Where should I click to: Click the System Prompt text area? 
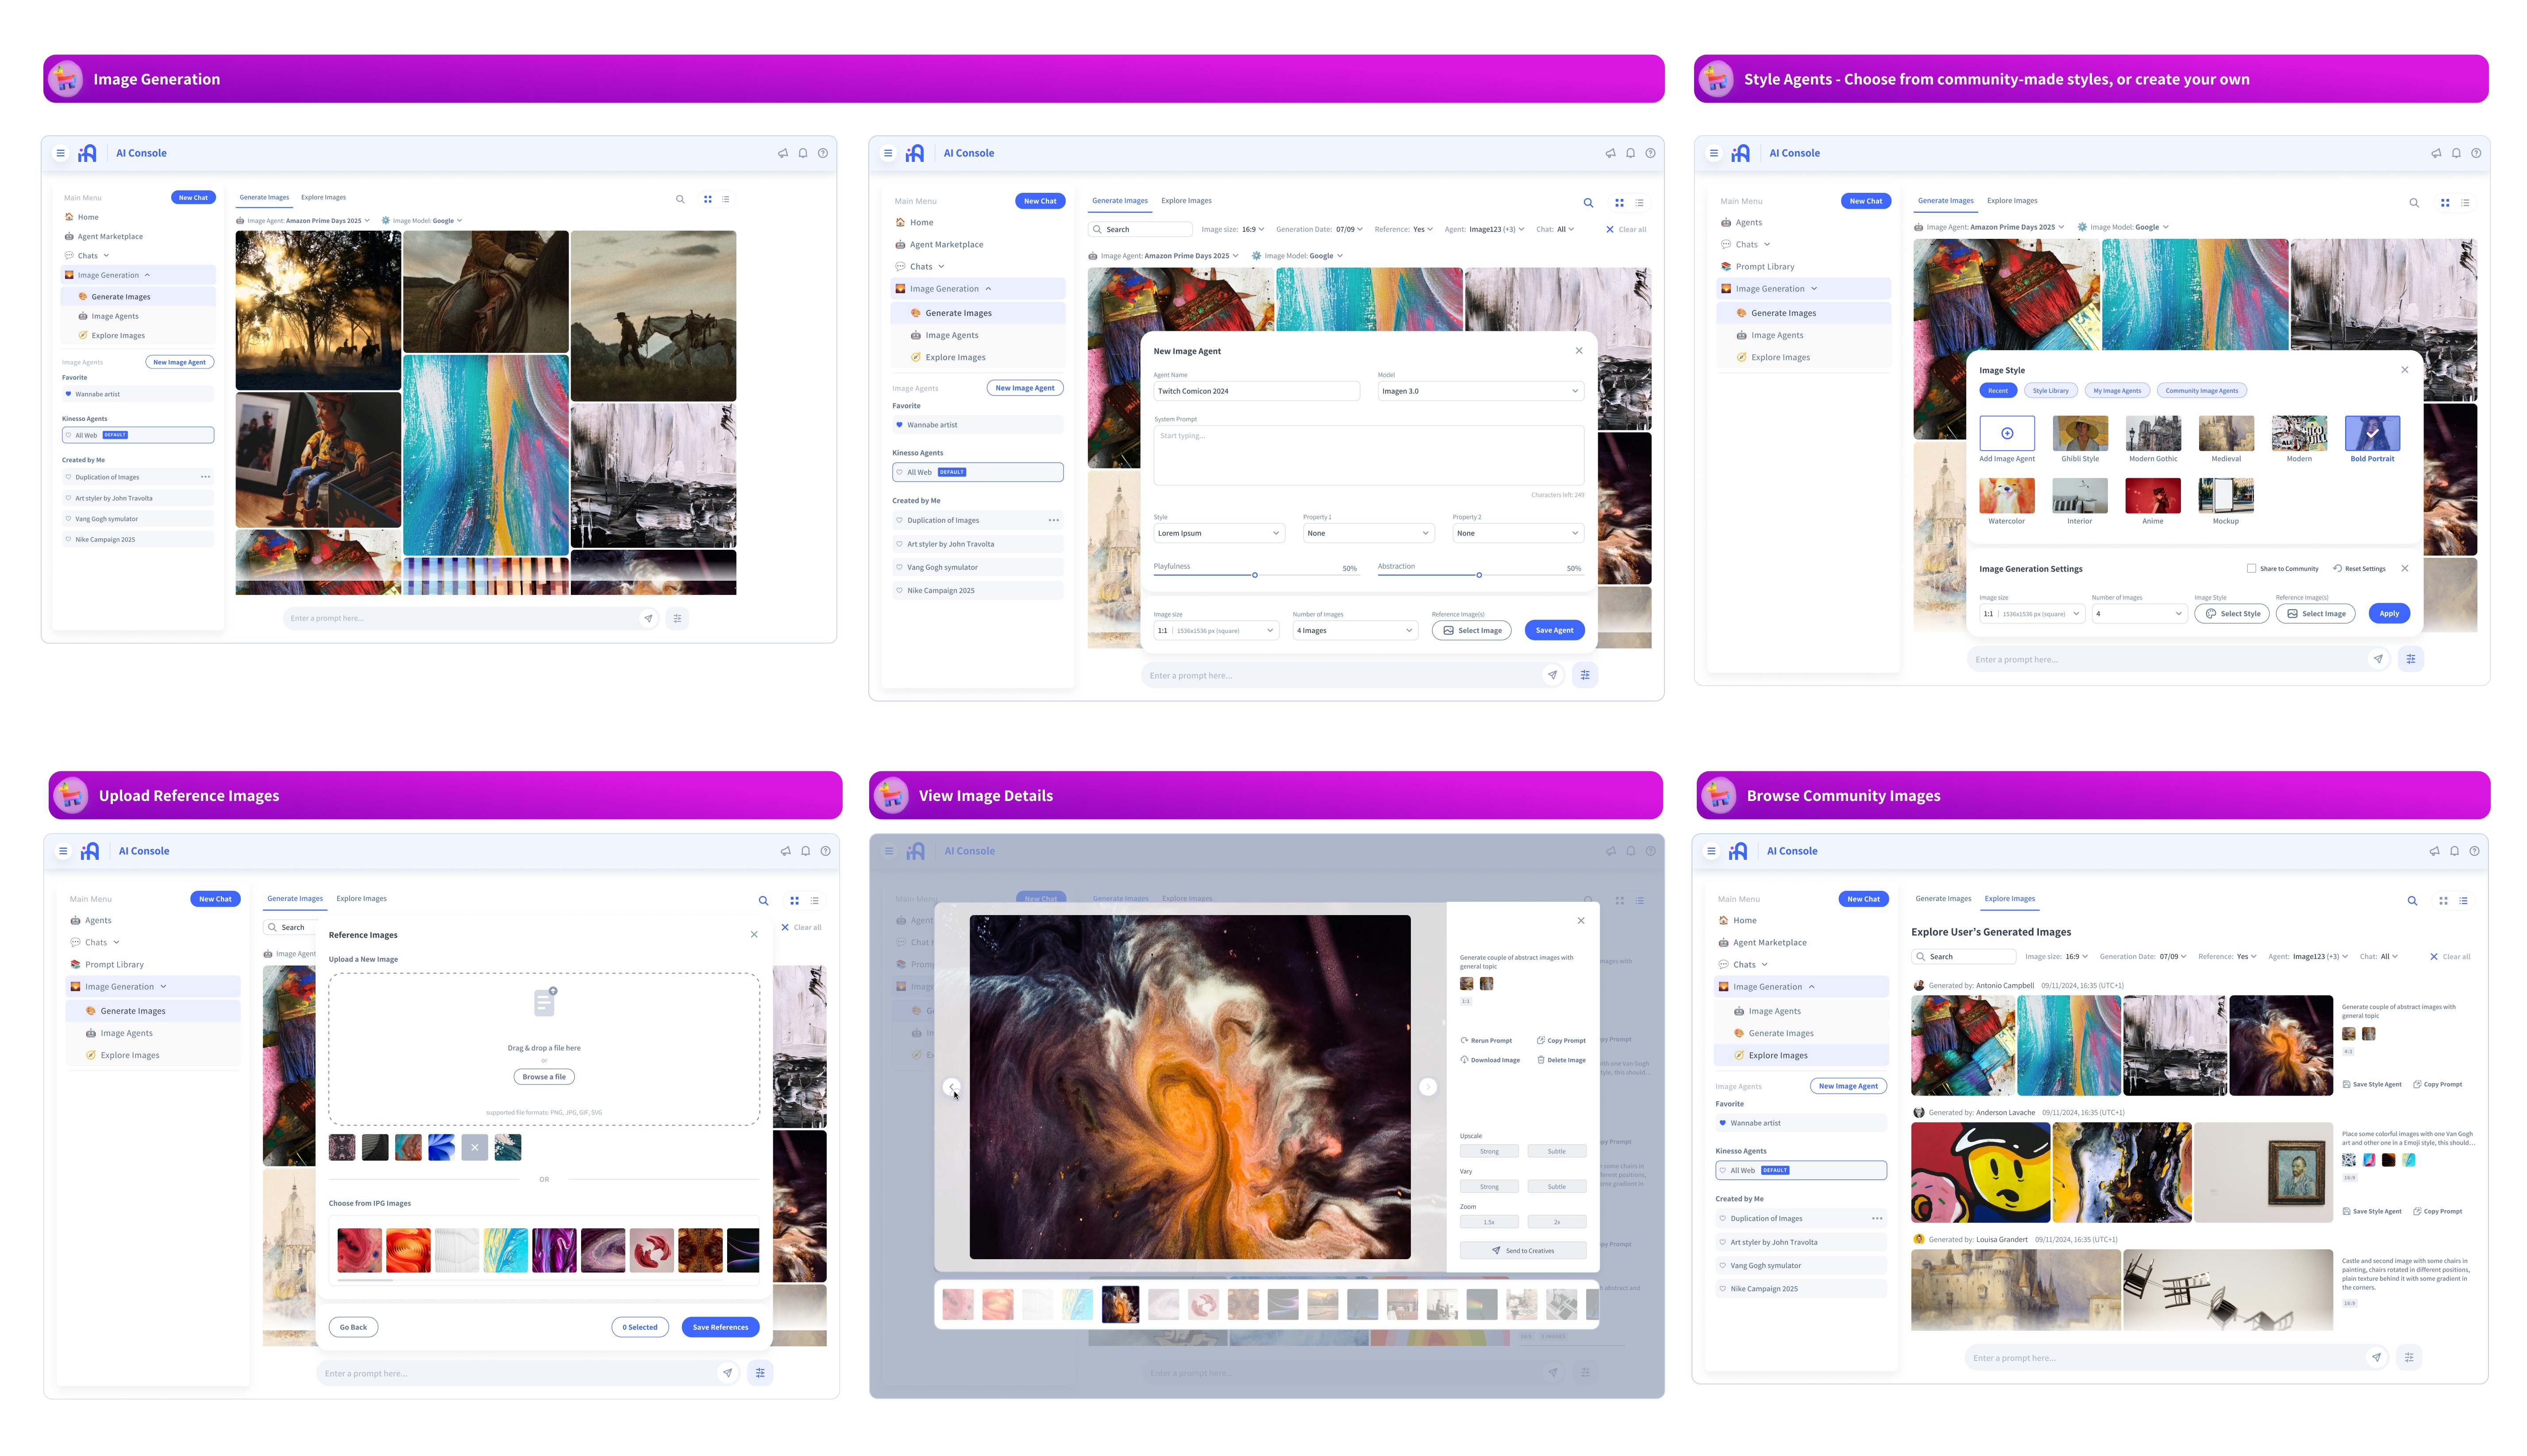(x=1368, y=456)
